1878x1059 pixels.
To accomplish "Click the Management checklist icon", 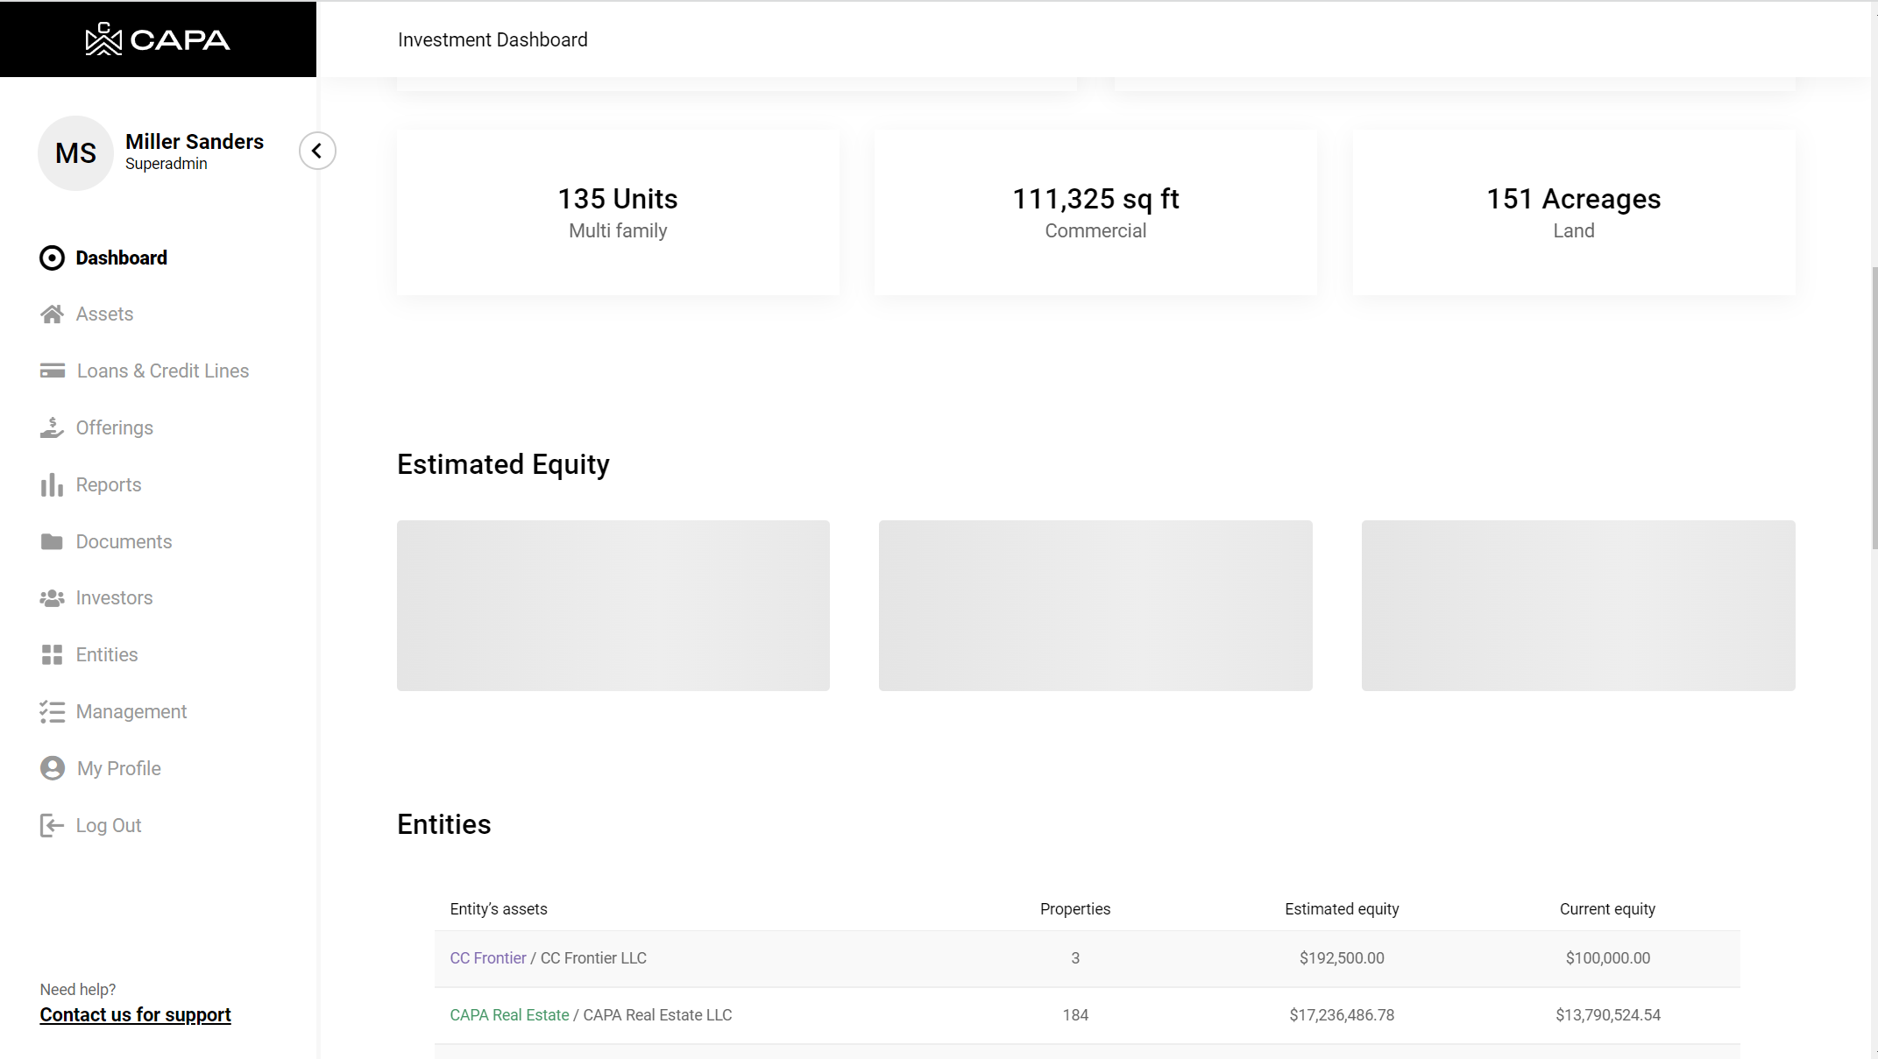I will pos(52,711).
